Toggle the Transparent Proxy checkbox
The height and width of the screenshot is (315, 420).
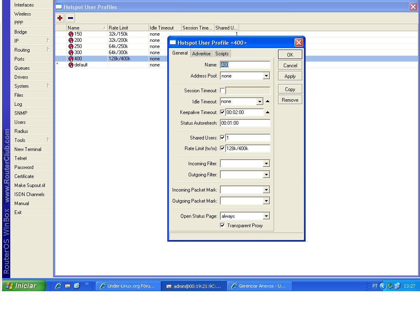[222, 226]
